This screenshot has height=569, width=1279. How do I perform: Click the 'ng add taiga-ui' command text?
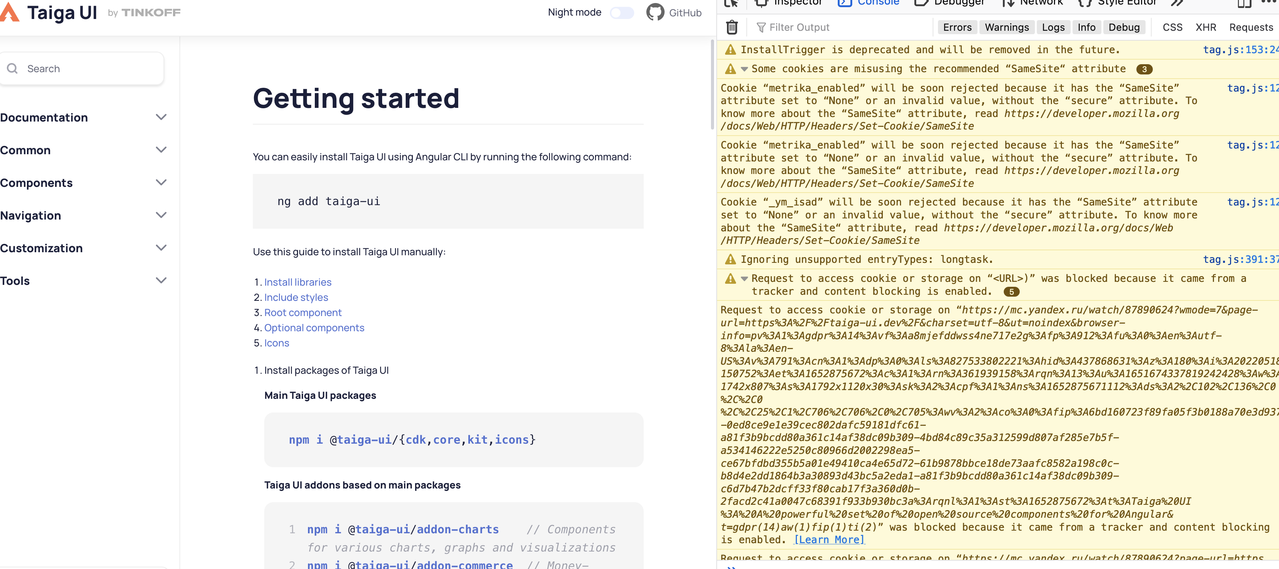pos(329,201)
